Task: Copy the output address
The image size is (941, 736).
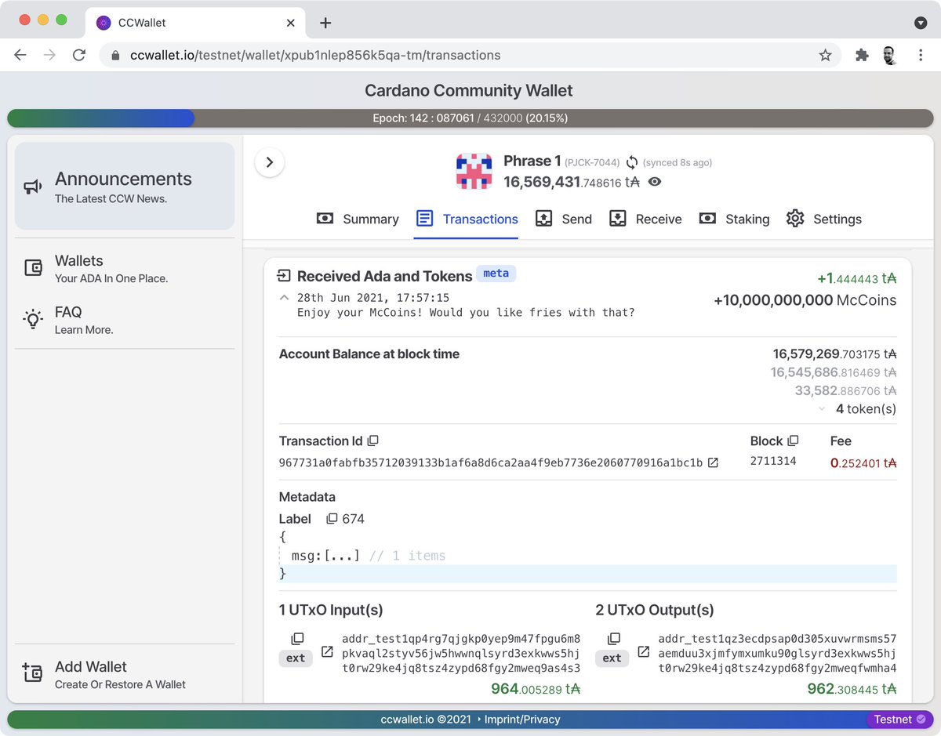Action: 614,639
